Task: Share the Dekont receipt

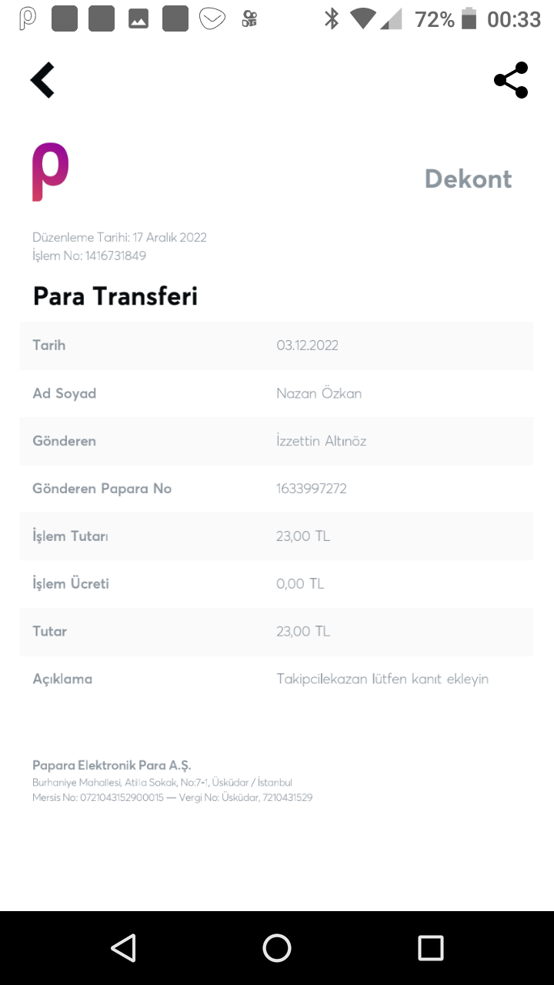Action: (511, 80)
